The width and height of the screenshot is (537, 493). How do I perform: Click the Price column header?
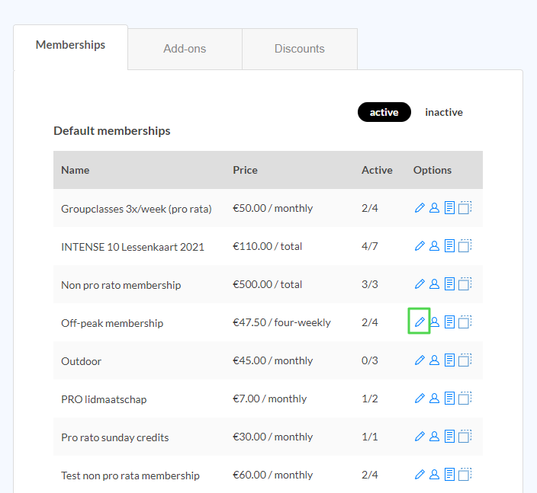coord(245,170)
